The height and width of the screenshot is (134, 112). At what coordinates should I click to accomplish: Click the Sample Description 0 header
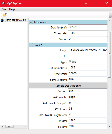tap(68, 86)
